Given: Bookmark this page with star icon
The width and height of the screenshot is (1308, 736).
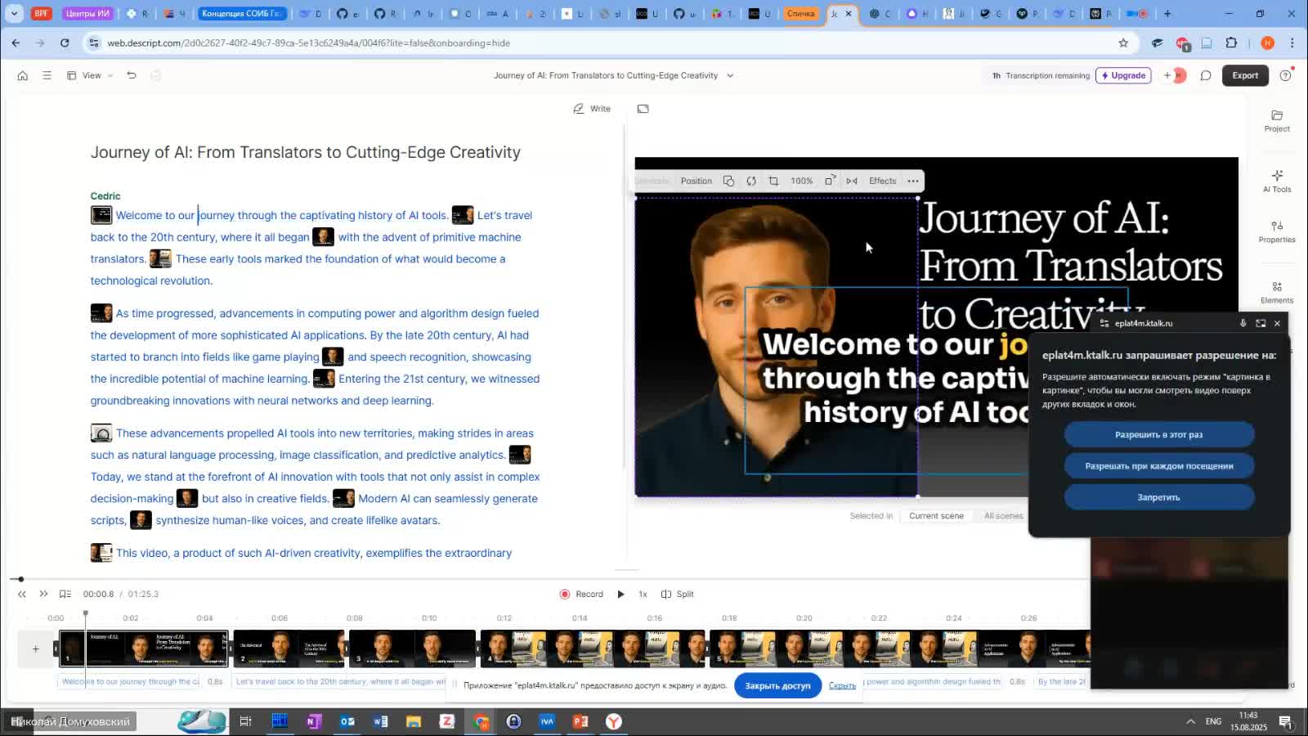Looking at the screenshot, I should [1123, 43].
